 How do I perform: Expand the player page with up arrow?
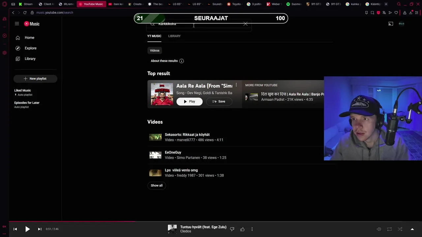[412, 229]
